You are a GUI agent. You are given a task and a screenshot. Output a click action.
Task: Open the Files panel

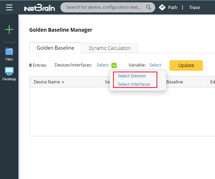coord(9,54)
